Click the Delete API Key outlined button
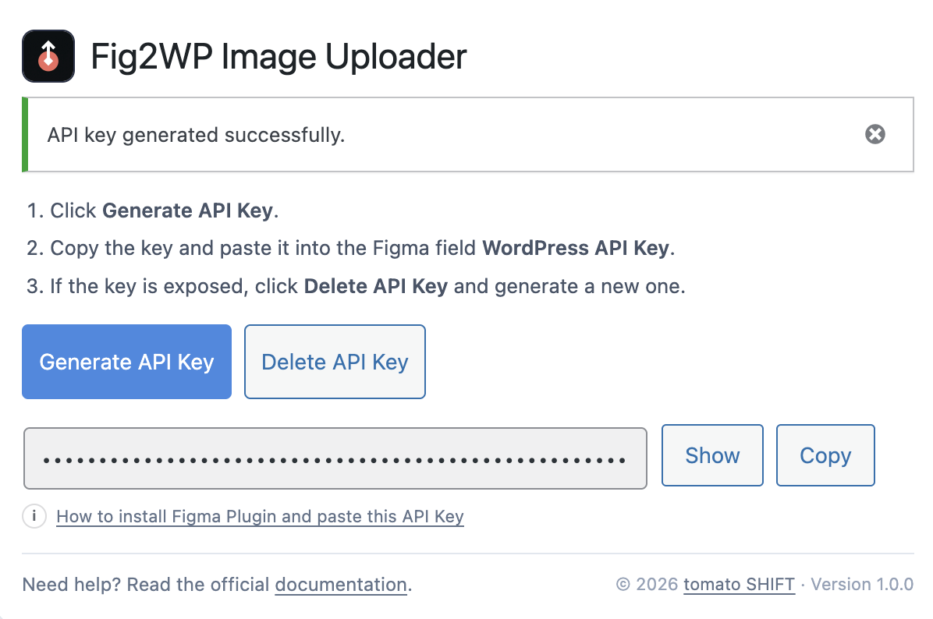Viewport: 933px width, 619px height. (335, 362)
